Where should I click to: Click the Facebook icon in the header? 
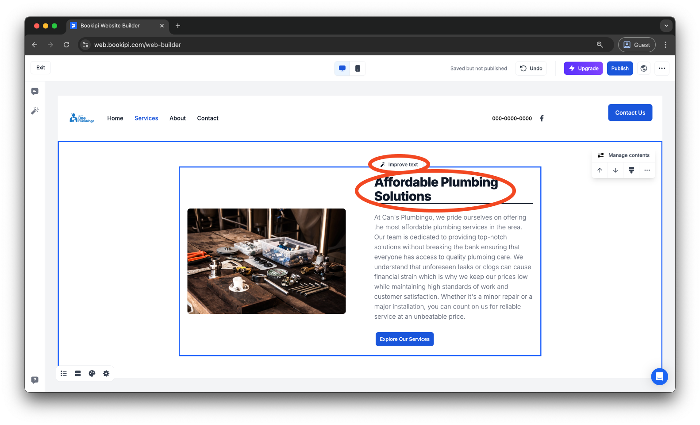542,118
